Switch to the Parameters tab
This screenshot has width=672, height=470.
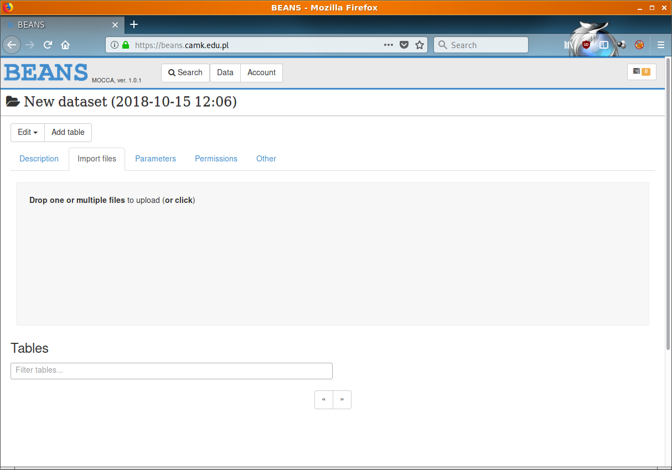[x=156, y=159]
